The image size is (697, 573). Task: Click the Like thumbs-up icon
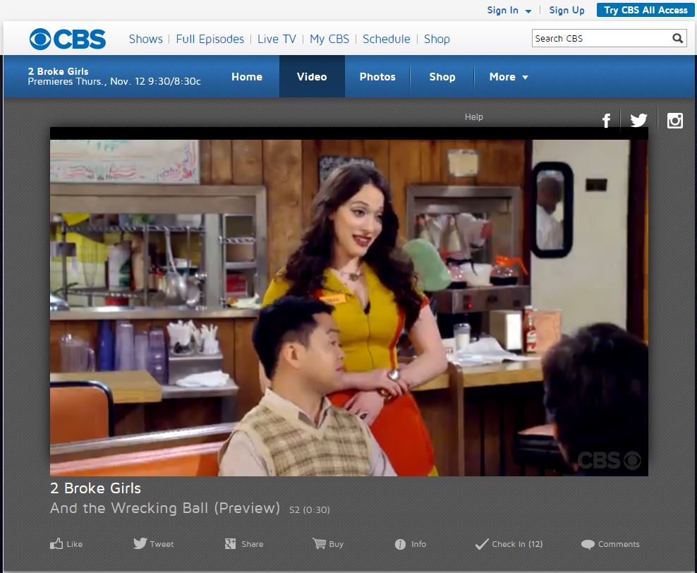tap(56, 543)
